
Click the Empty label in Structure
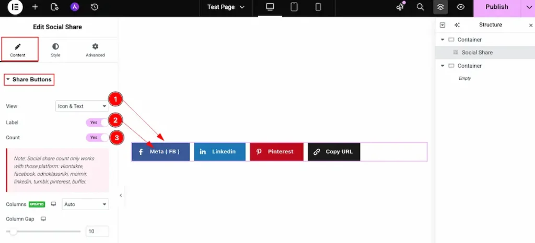point(464,78)
